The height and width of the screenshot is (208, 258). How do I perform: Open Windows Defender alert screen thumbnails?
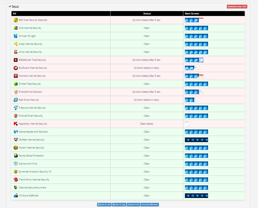(x=196, y=195)
